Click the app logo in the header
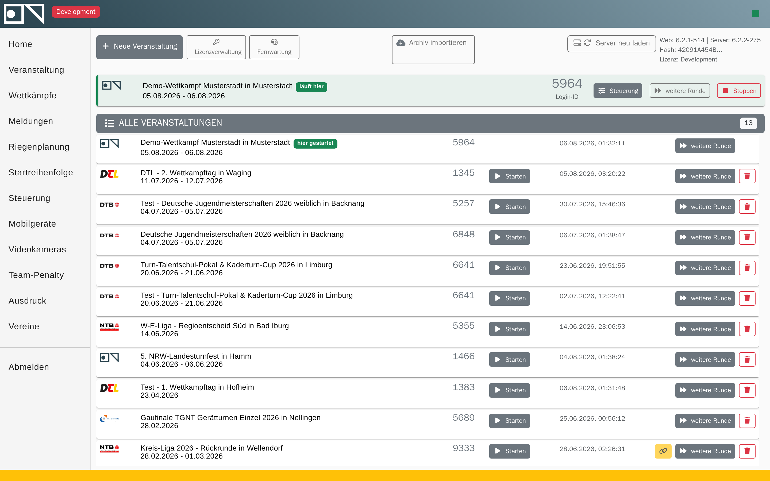 pyautogui.click(x=24, y=14)
